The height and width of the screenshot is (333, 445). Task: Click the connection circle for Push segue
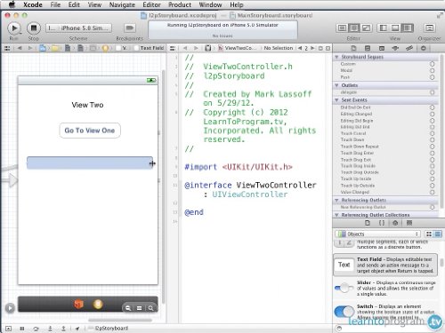click(432, 77)
